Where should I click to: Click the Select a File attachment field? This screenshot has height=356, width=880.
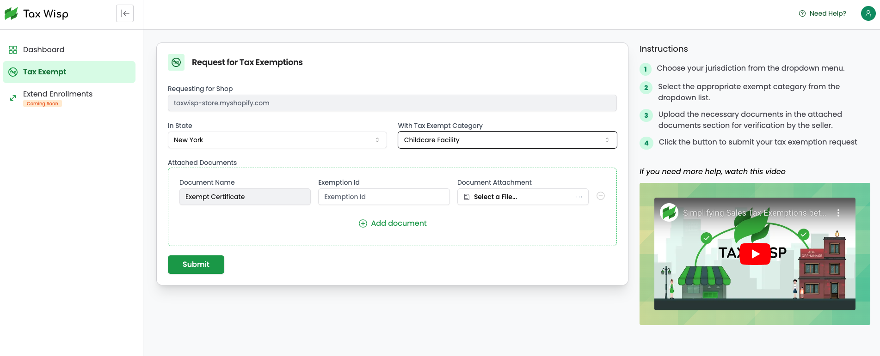523,197
